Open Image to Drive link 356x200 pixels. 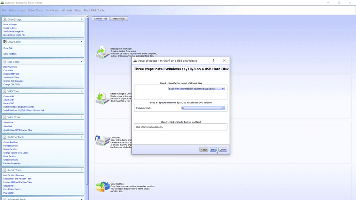10,28
